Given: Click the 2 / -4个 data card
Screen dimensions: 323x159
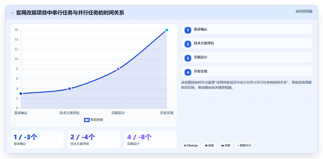Looking at the screenshot, I should point(94,140).
